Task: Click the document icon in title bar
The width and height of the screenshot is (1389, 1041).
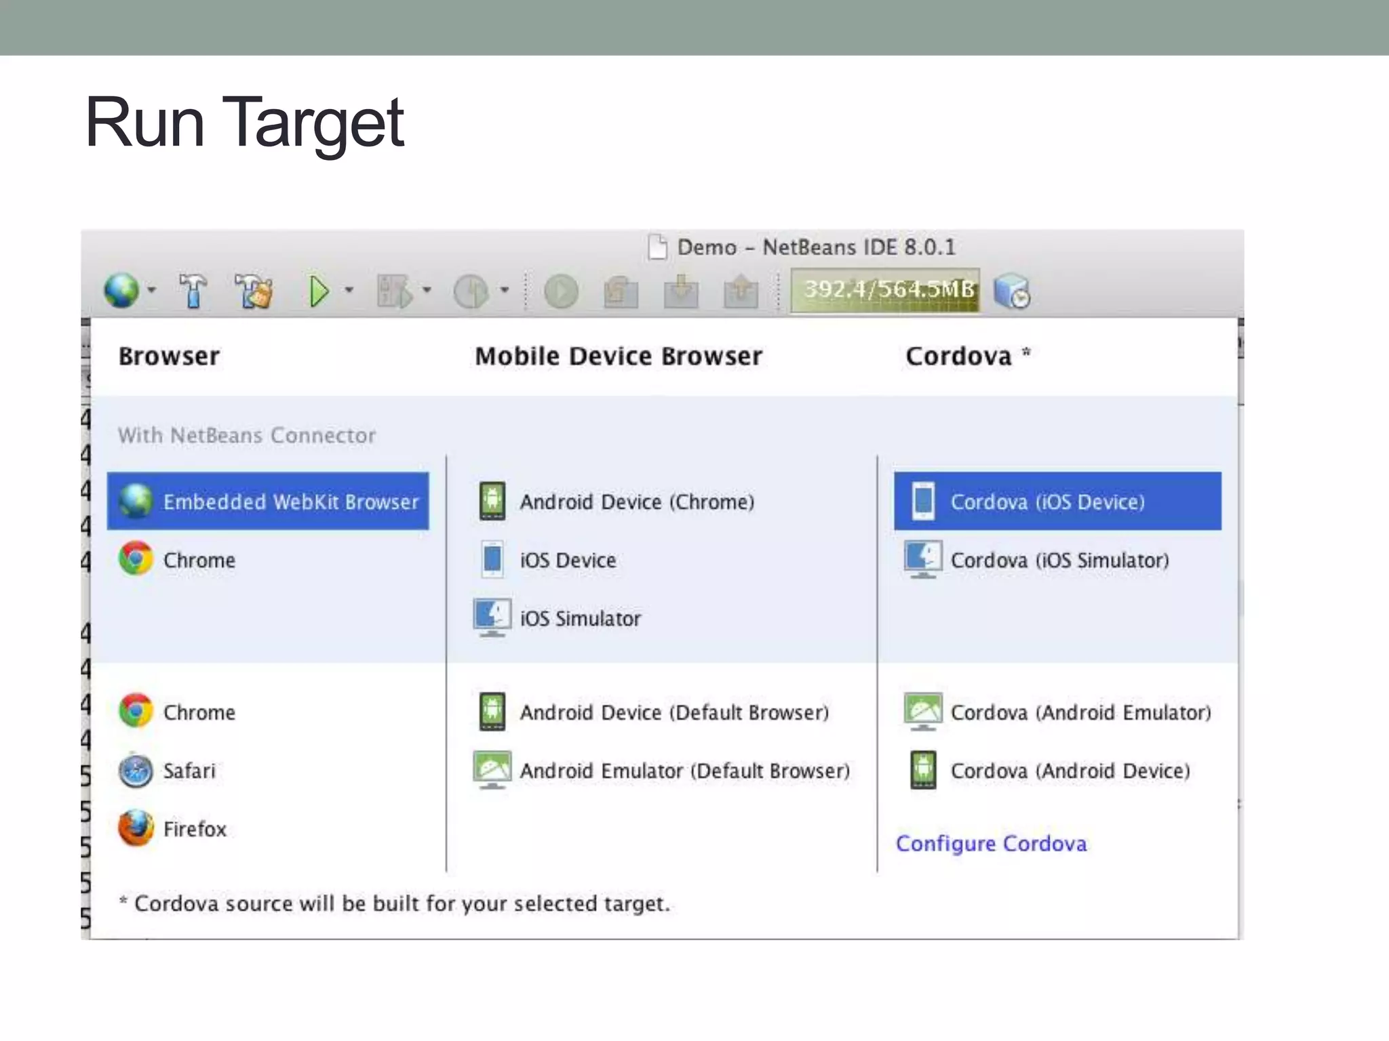Action: (657, 247)
